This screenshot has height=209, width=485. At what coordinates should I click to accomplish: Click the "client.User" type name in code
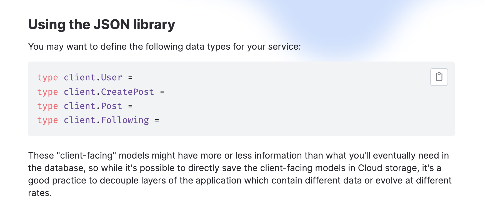tap(93, 78)
